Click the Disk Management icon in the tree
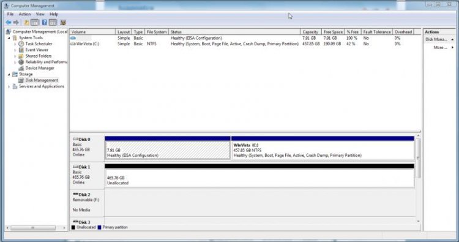This screenshot has height=242, width=459. coord(21,80)
